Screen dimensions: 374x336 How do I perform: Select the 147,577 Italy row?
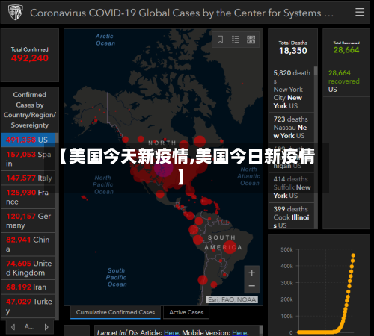[x=28, y=178]
